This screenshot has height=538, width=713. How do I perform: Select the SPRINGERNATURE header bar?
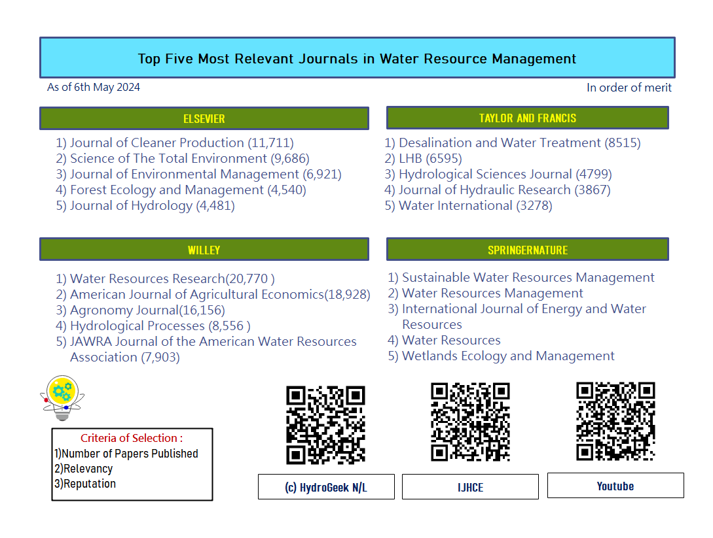click(528, 249)
